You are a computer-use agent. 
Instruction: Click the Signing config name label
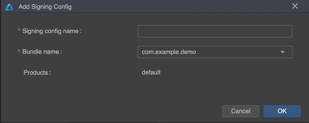coord(52,31)
